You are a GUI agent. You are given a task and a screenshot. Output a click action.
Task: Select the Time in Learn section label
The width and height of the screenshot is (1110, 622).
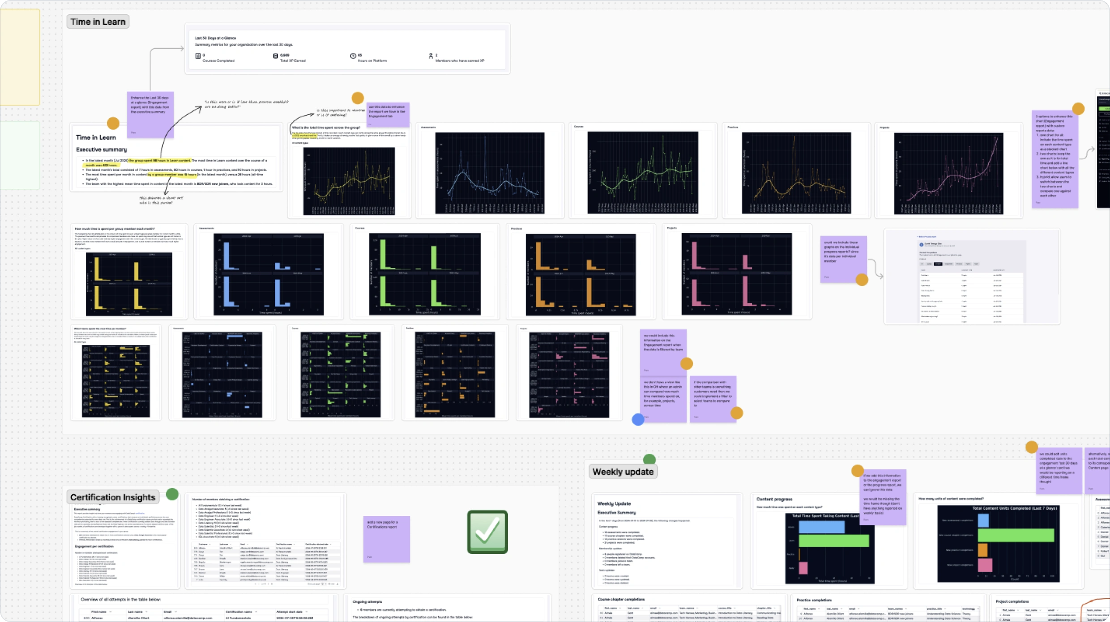point(98,21)
